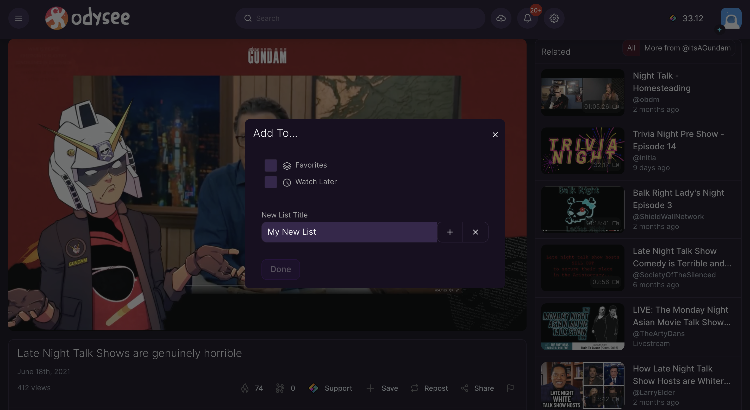Confirm new list with plus button

pos(450,232)
